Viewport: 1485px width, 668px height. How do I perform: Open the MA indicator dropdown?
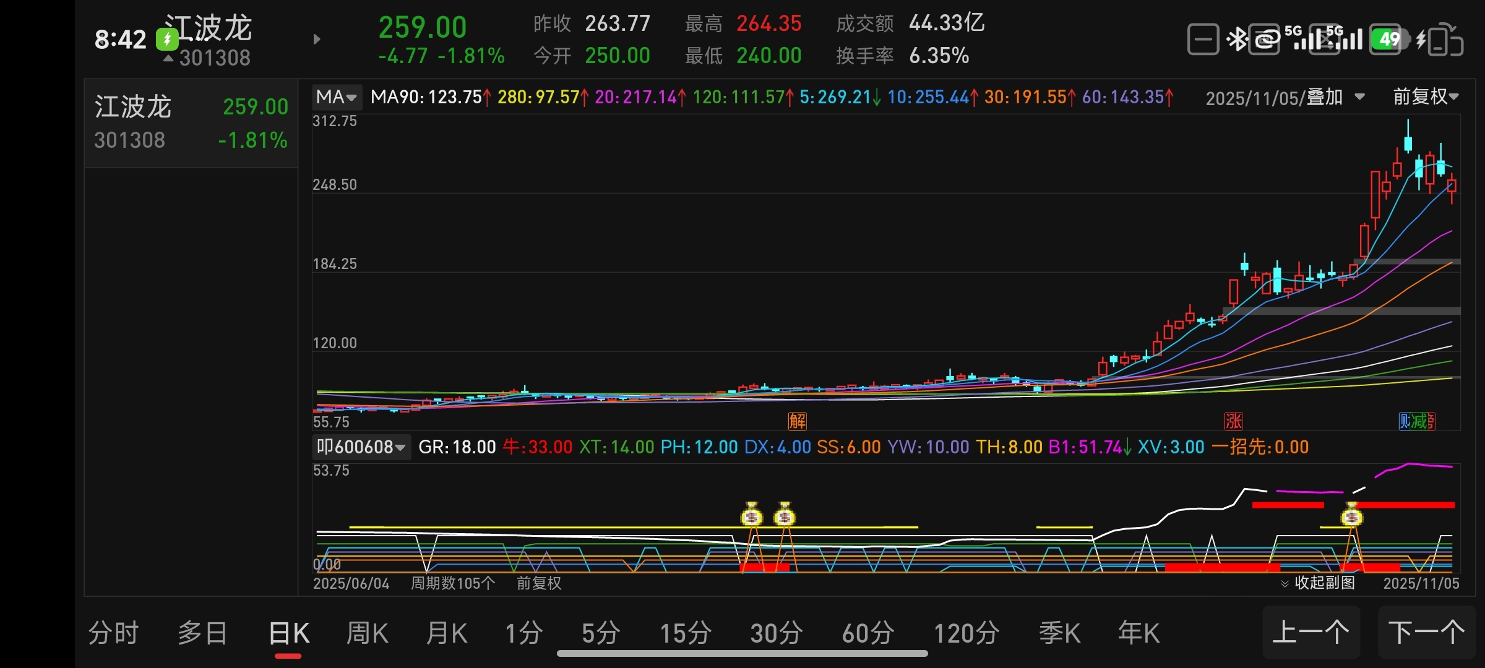336,97
